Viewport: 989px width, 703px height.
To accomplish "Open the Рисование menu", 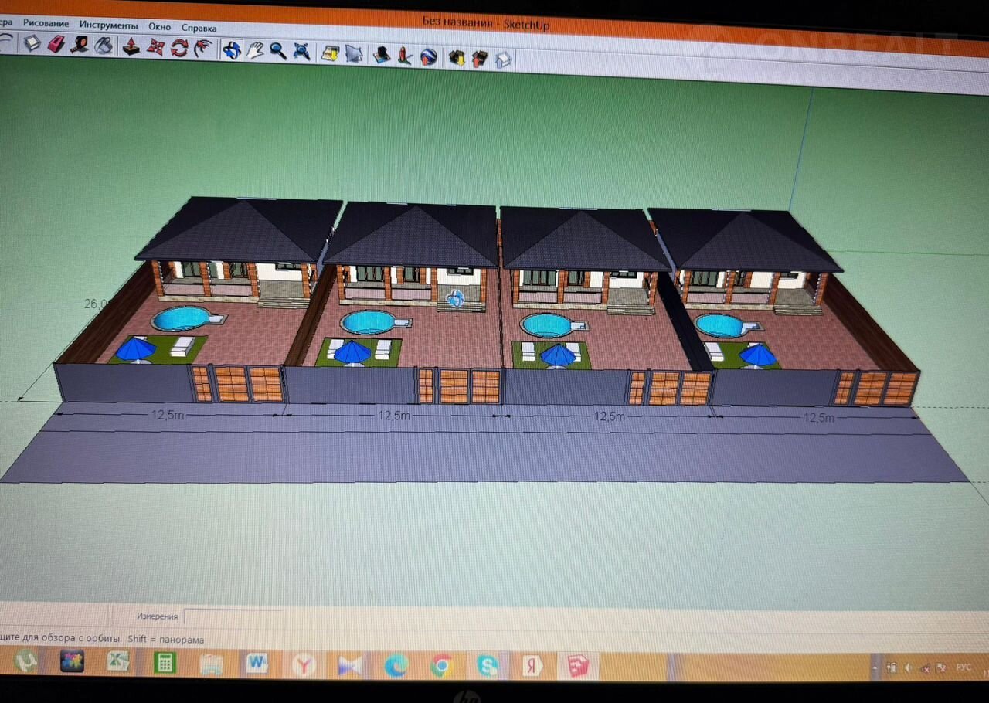I will [46, 24].
